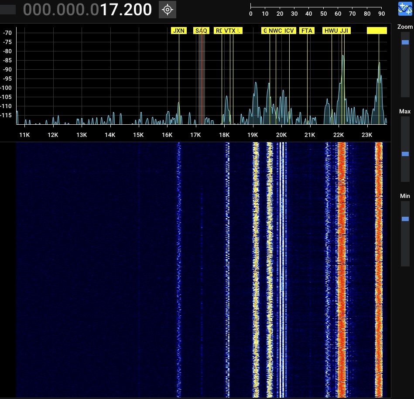Click the Max label above slider
The height and width of the screenshot is (399, 414).
405,111
